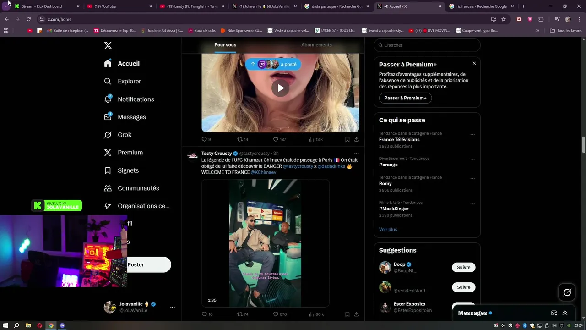
Task: Click Voir plus under trends
Action: pyautogui.click(x=388, y=229)
